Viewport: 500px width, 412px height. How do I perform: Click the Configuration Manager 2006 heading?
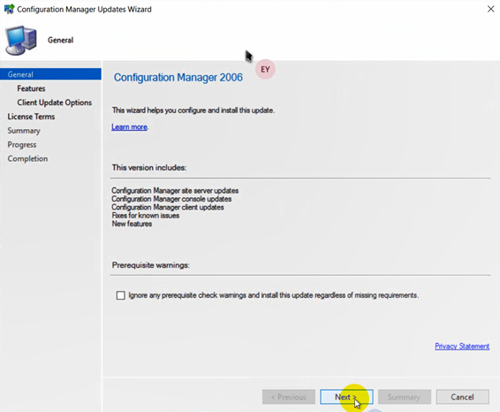coord(178,78)
